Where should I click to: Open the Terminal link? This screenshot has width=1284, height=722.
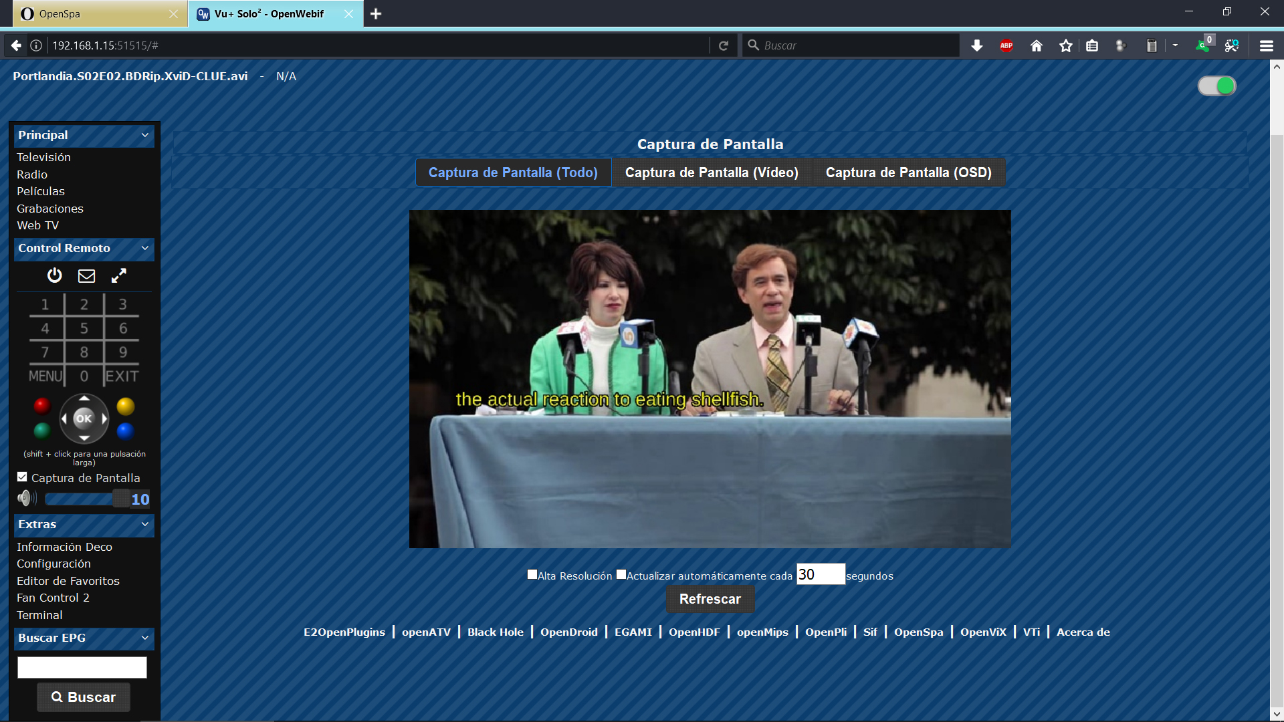tap(39, 615)
